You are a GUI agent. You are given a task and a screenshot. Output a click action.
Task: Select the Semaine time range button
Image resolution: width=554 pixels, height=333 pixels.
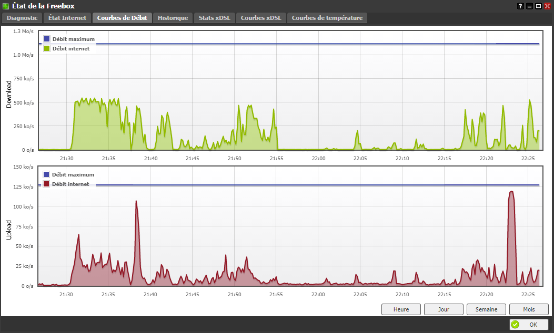[486, 309]
